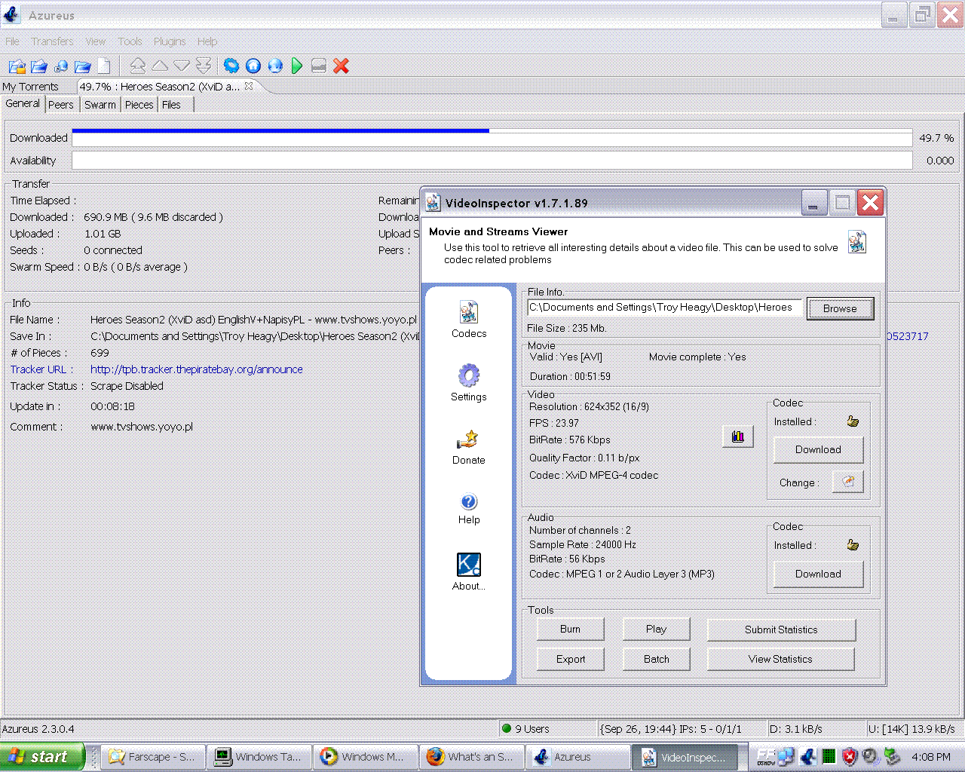Click the Export button in Tools
965x772 pixels.
click(571, 659)
